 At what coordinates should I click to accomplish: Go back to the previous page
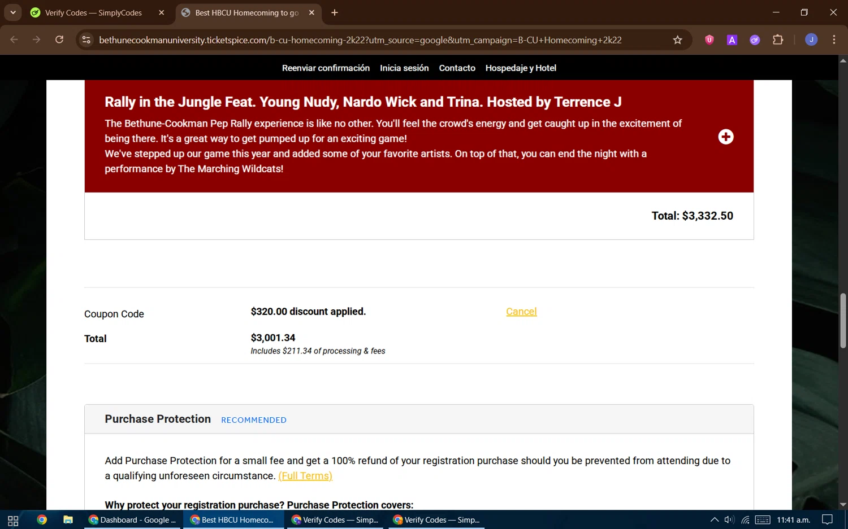click(x=14, y=40)
